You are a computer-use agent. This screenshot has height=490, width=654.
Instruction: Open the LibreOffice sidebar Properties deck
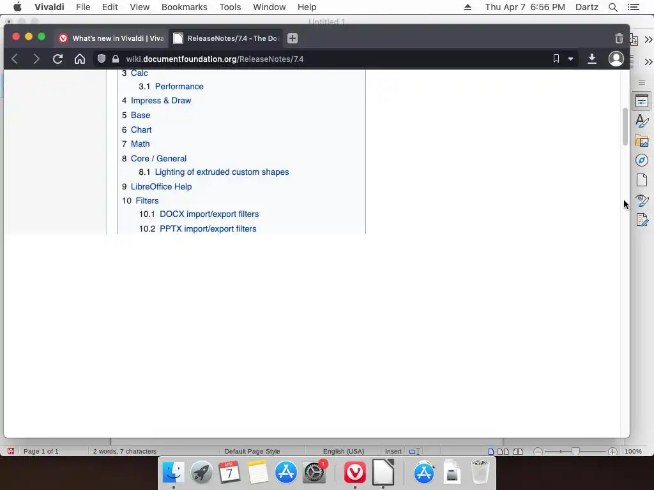click(642, 101)
